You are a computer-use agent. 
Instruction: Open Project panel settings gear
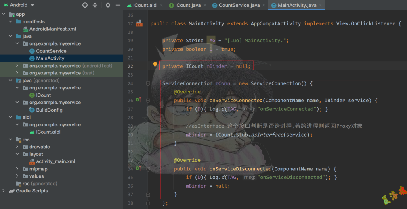[x=108, y=5]
